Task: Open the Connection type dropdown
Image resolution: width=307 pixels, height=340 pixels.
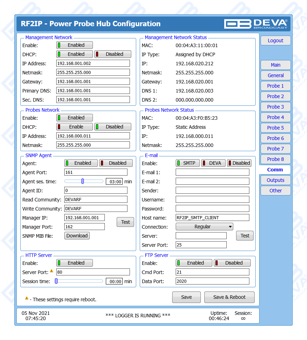Action: pos(204,227)
